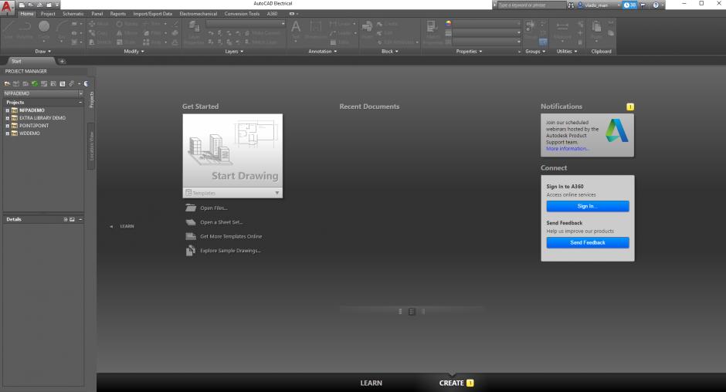This screenshot has width=726, height=392.
Task: Expand the POINT2POINT project node
Action: [8, 126]
